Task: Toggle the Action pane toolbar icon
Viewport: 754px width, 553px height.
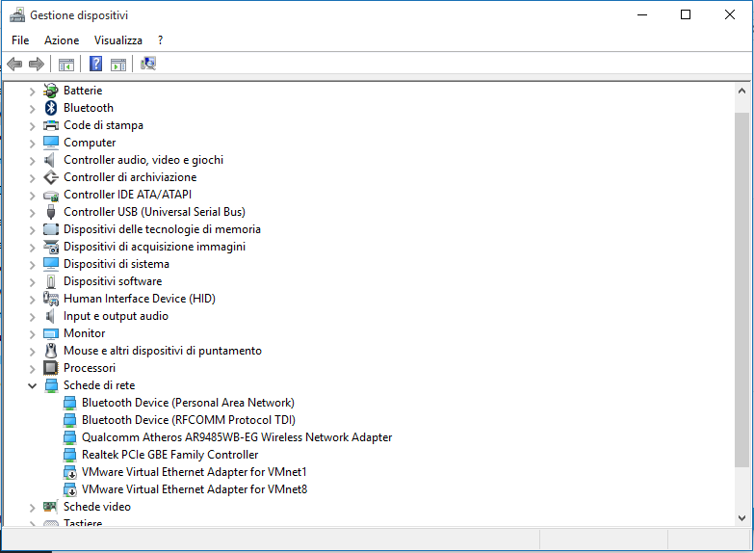Action: pyautogui.click(x=118, y=64)
